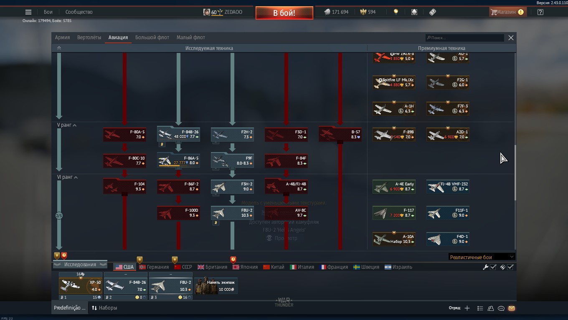Viewport: 568px width, 320px height.
Task: Open the help question mark icon
Action: [x=540, y=12]
